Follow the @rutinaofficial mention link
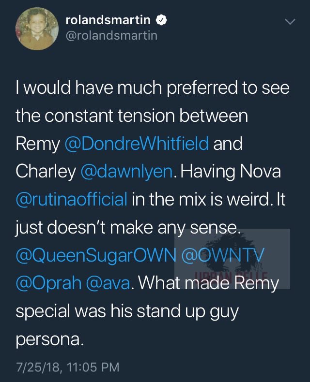The width and height of the screenshot is (310, 382). (72, 199)
